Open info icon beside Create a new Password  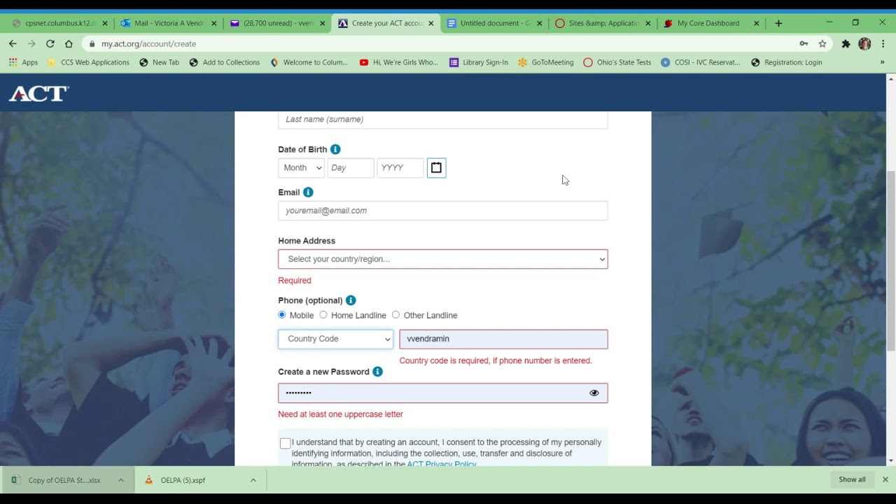coord(377,372)
